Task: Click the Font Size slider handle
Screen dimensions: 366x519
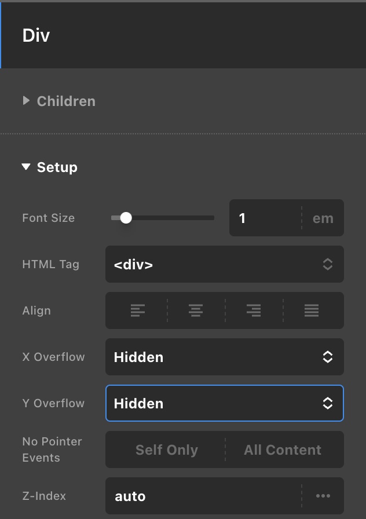Action: point(126,218)
